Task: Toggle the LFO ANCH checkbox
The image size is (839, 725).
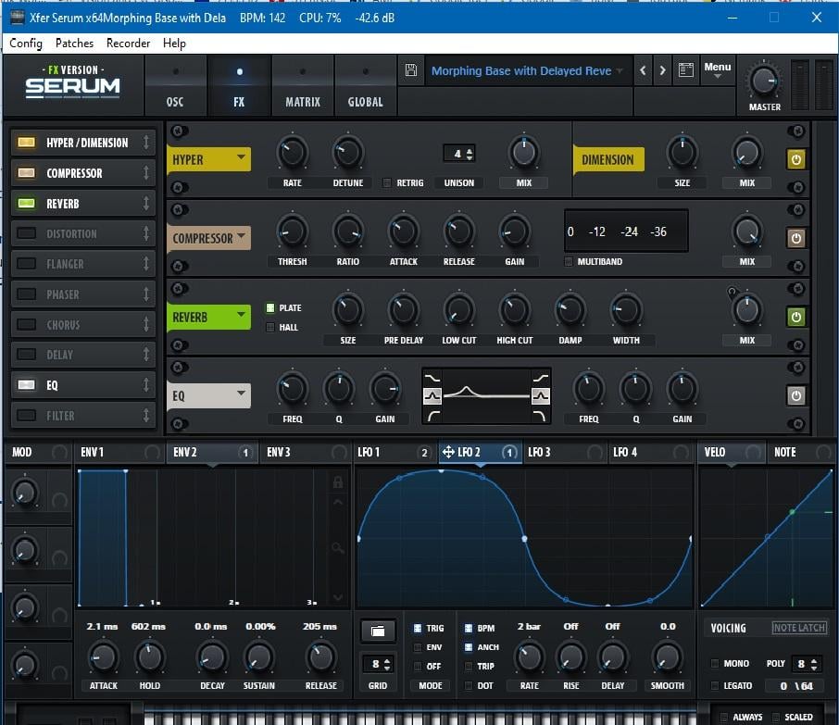Action: [469, 647]
